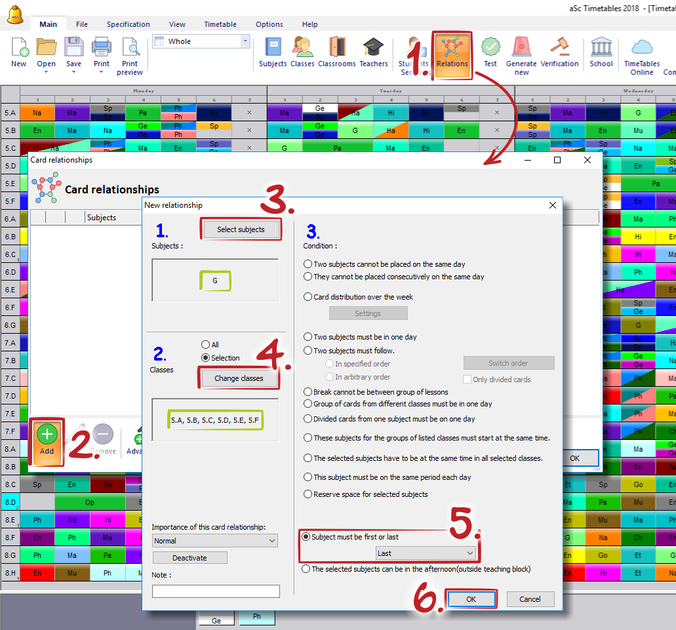This screenshot has width=676, height=630.
Task: Switch to the Timetable menu tab
Action: pyautogui.click(x=220, y=24)
